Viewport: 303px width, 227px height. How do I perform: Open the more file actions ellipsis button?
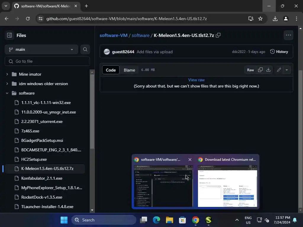(288, 35)
